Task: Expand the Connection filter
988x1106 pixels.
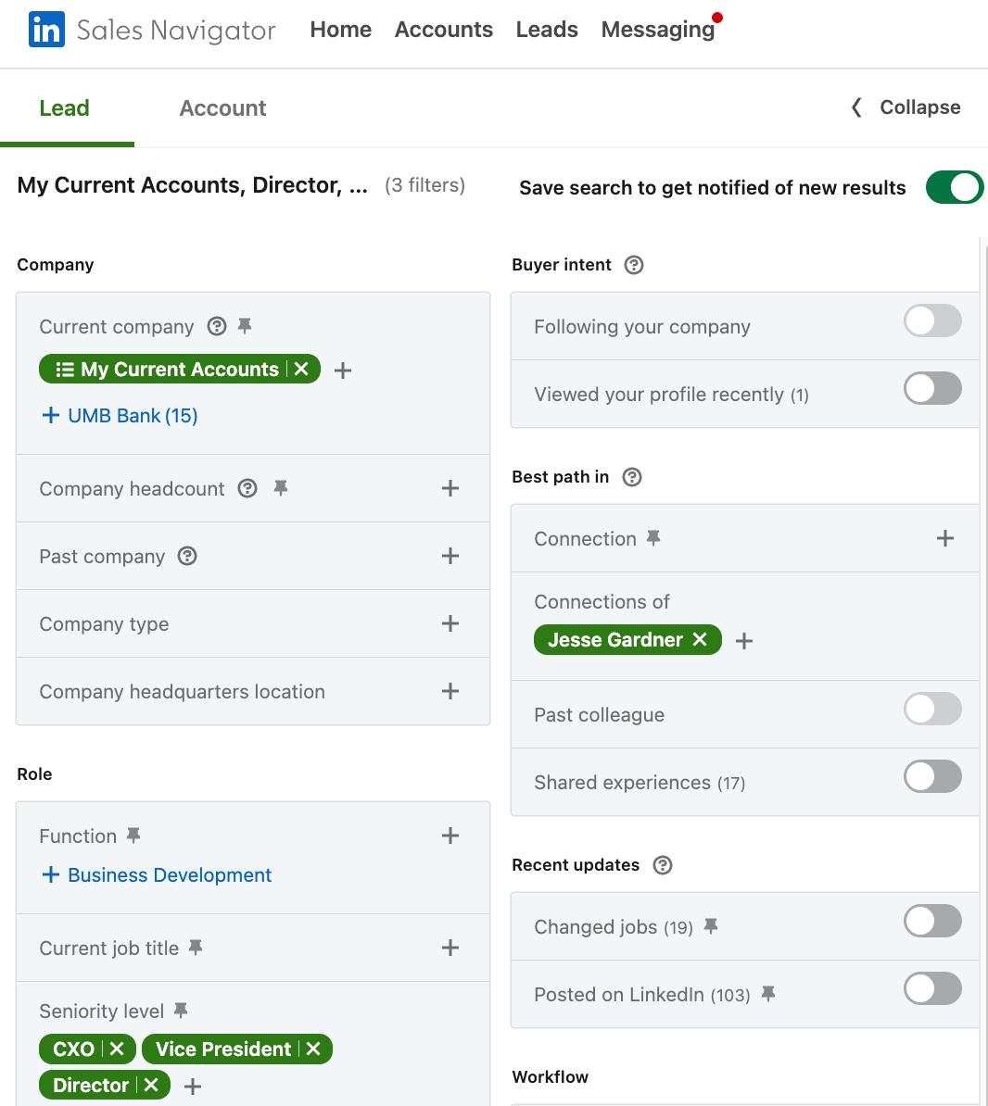Action: 945,538
